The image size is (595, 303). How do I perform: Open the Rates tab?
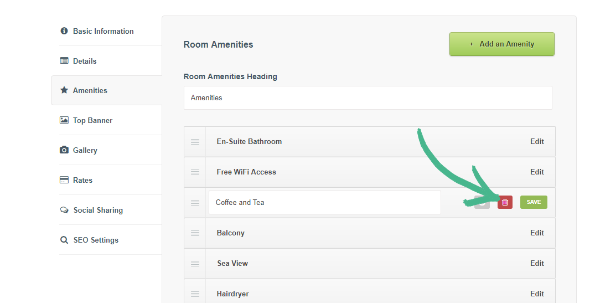[82, 180]
